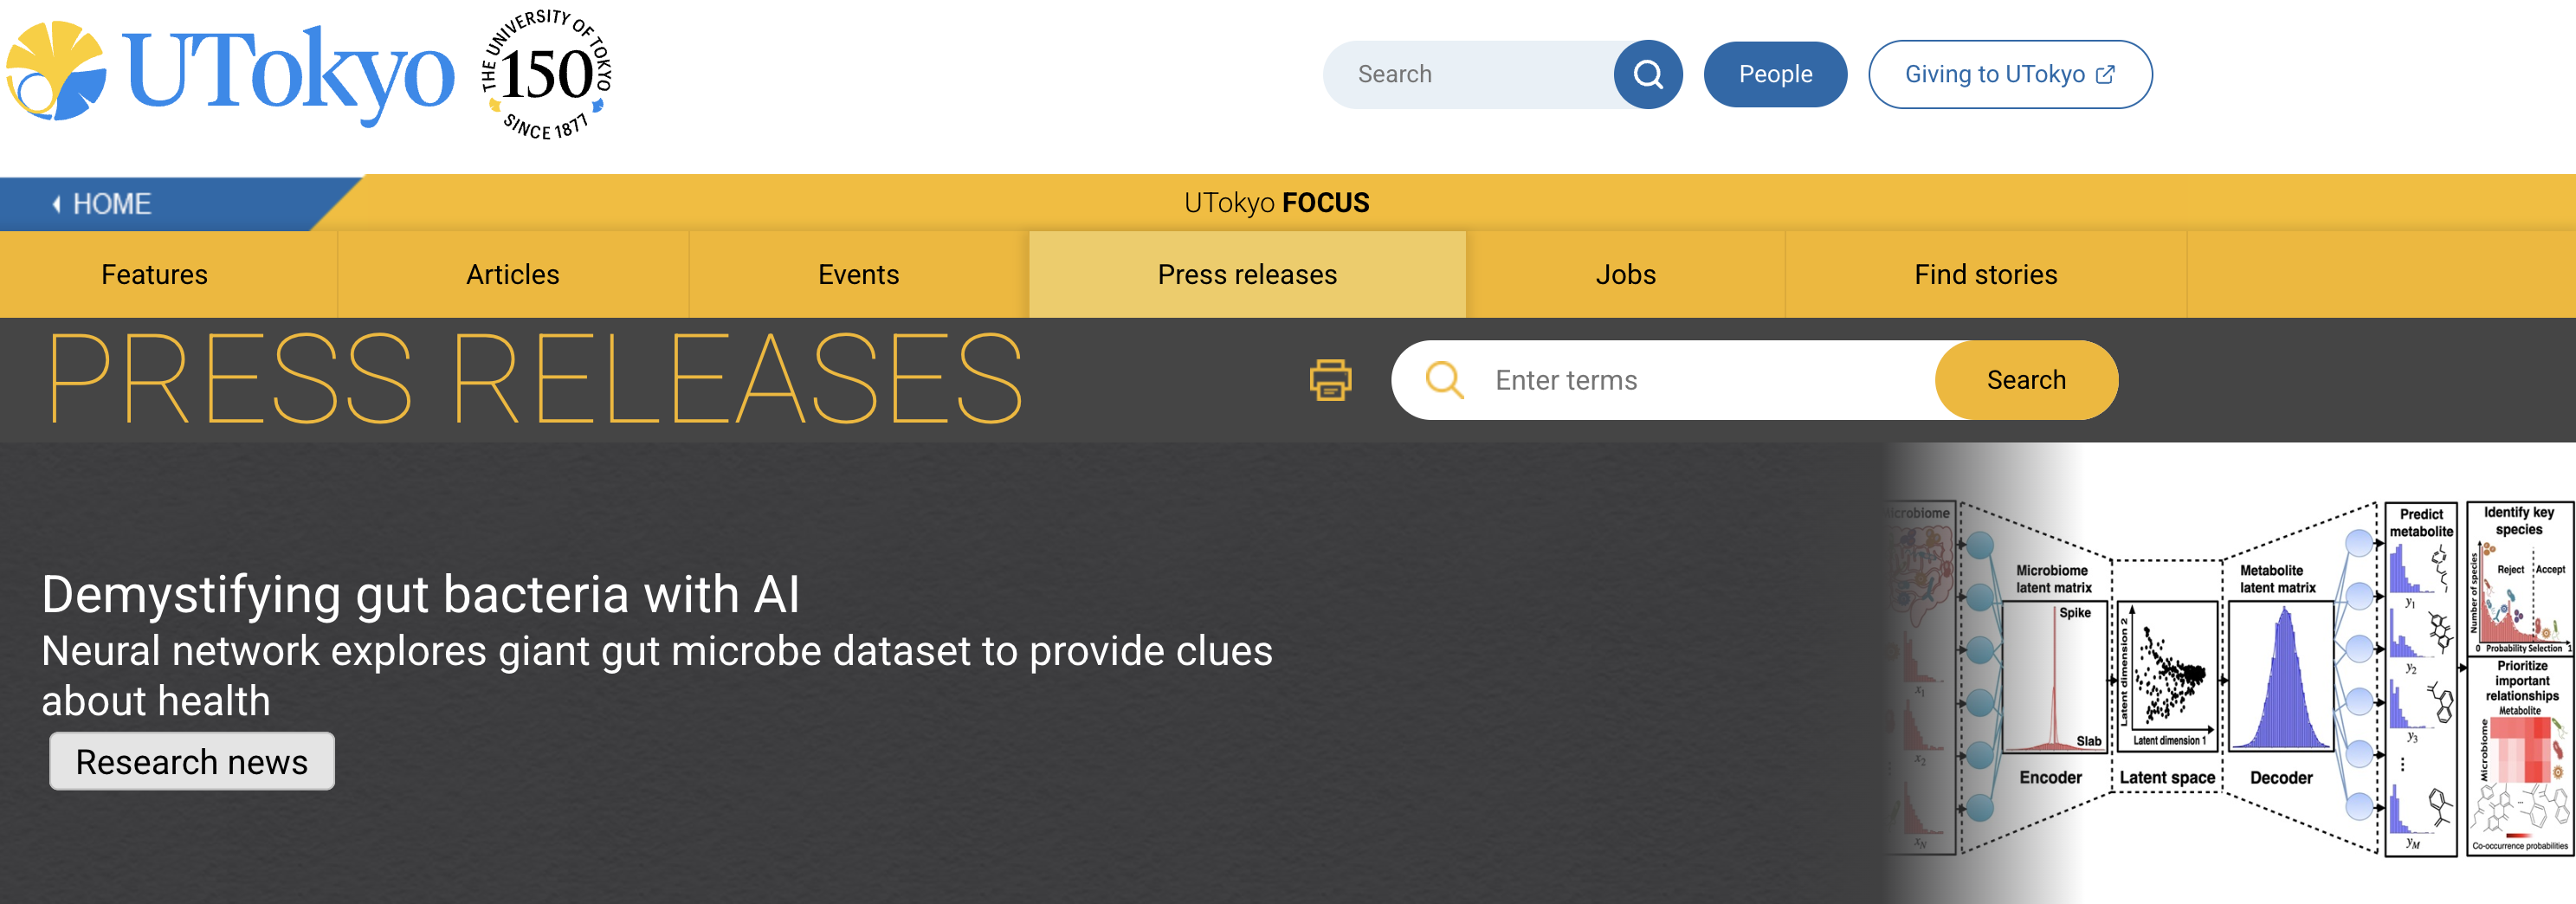Select the Press releases tab

pos(1247,275)
